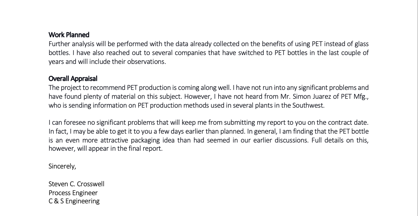Image resolution: width=418 pixels, height=216 pixels.
Task: Click the "Overall Appraisal" heading
Action: [73, 79]
